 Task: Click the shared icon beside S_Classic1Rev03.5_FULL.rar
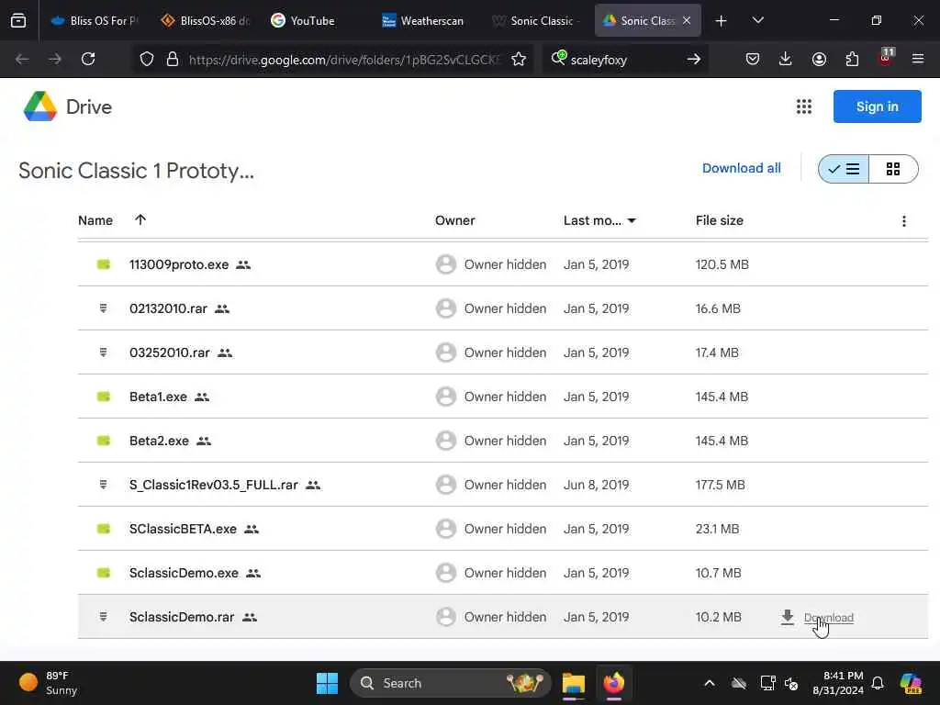tap(313, 485)
